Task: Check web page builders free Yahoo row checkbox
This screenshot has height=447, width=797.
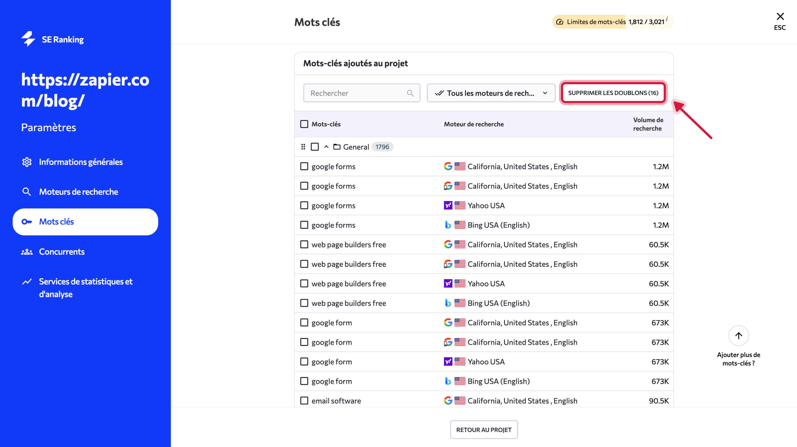Action: [x=304, y=283]
